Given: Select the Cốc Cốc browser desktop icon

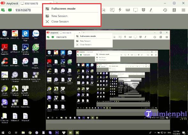Looking at the screenshot, I should tap(36, 49).
